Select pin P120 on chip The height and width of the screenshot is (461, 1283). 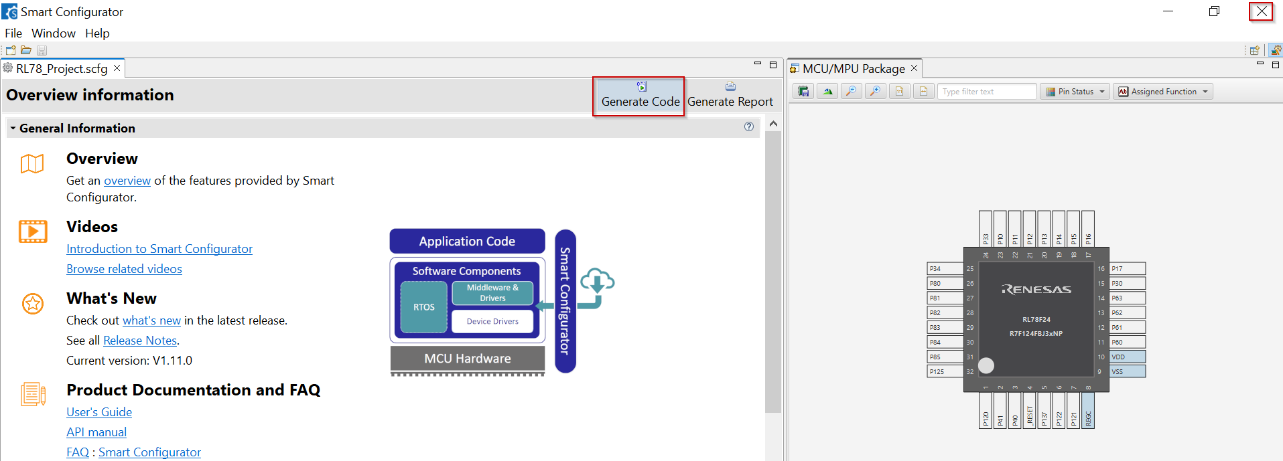pos(985,411)
